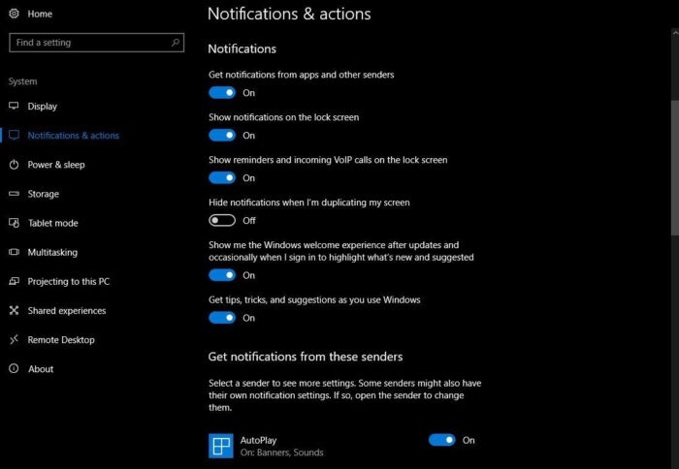
Task: Toggle reminders and VoIP calls on lock screen
Action: click(222, 178)
